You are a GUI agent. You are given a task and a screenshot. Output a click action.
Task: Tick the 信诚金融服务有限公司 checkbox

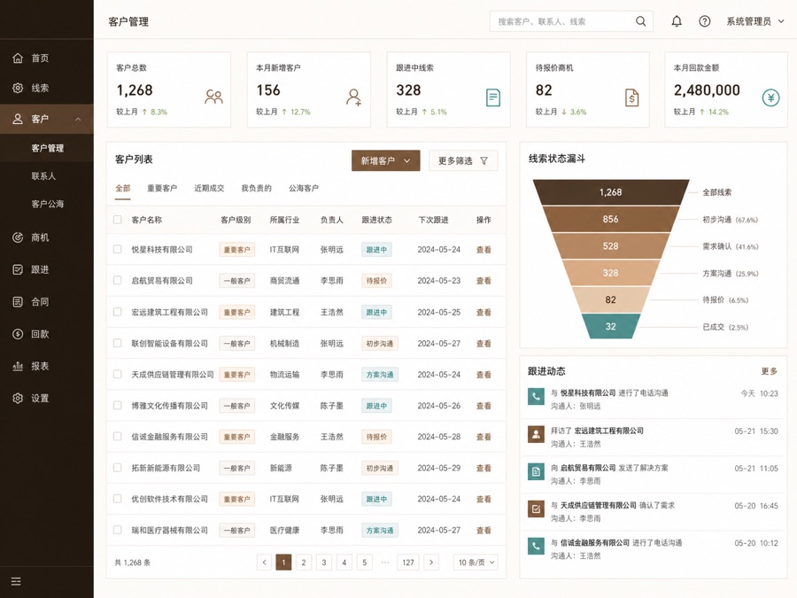click(118, 436)
